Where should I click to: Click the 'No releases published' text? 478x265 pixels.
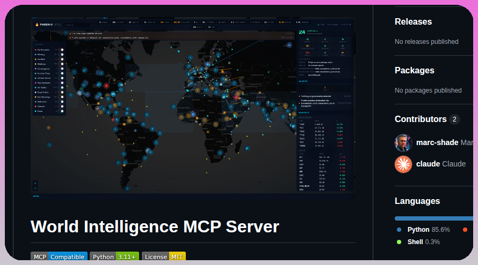426,42
